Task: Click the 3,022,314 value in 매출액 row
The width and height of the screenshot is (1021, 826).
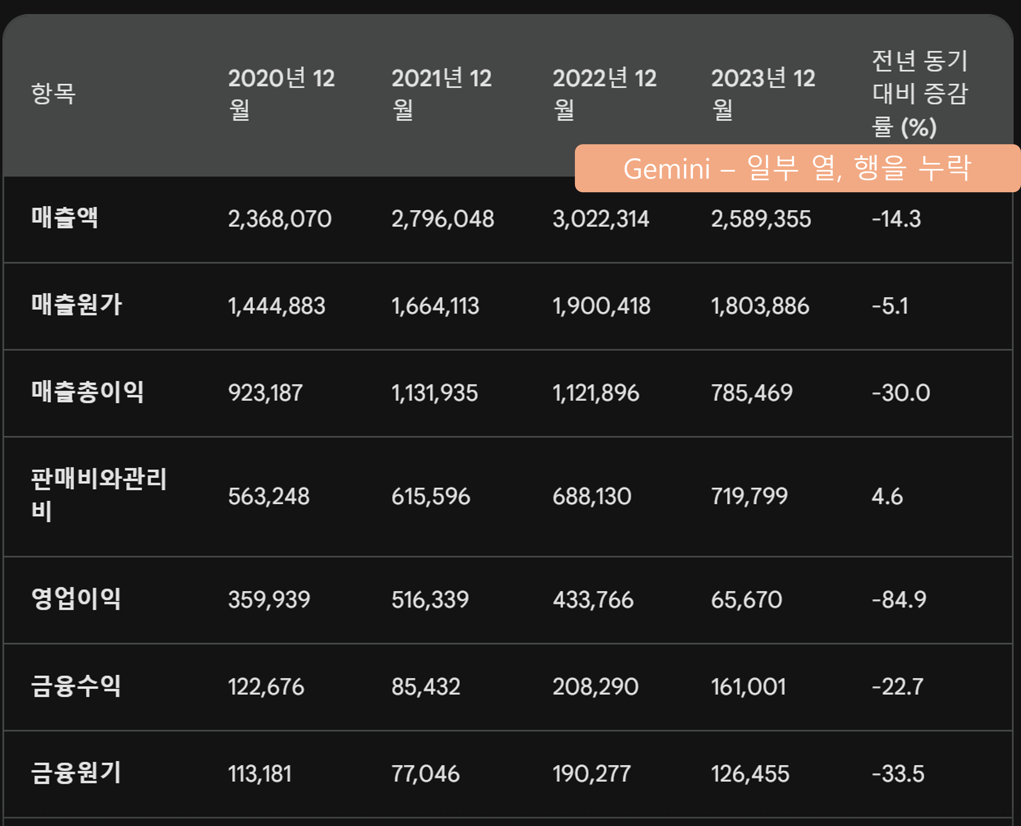Action: point(601,219)
